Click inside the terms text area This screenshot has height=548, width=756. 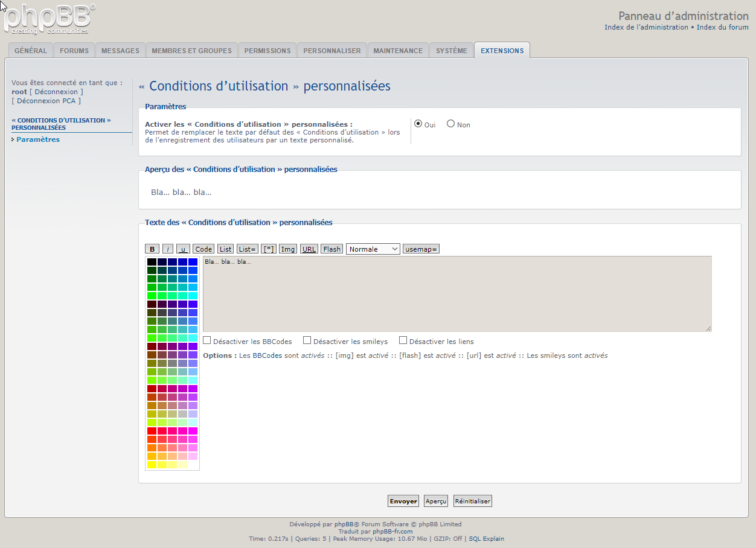click(x=457, y=294)
